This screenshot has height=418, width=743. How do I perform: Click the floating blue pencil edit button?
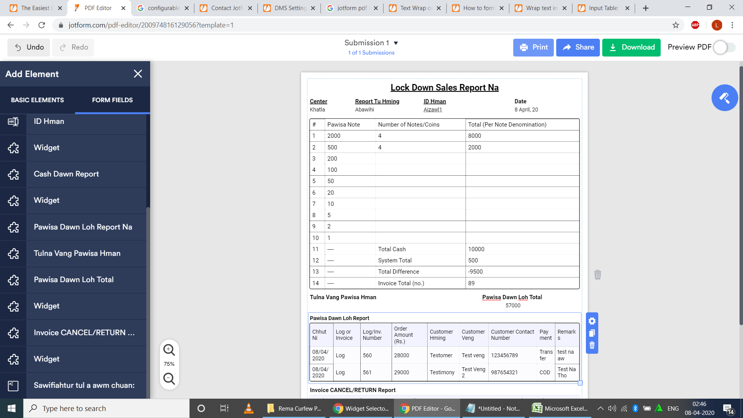[724, 98]
